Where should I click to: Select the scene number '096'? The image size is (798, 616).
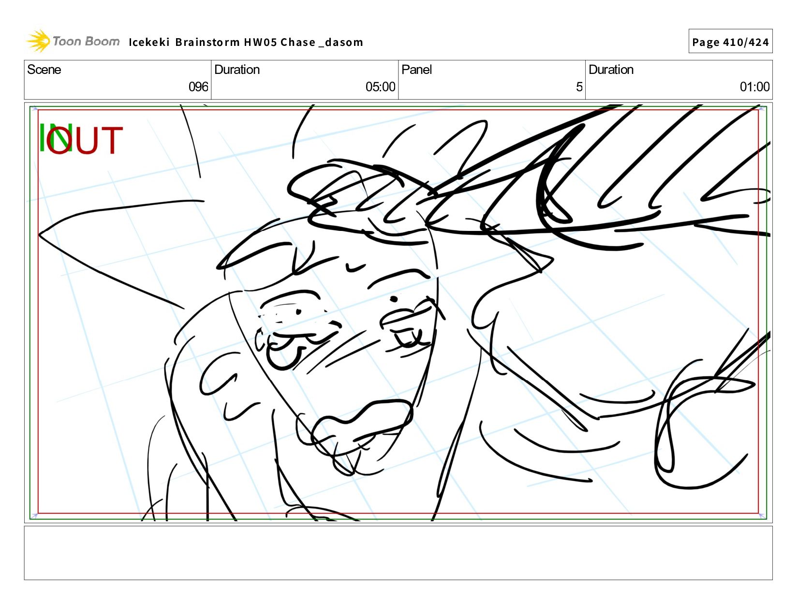pos(198,87)
